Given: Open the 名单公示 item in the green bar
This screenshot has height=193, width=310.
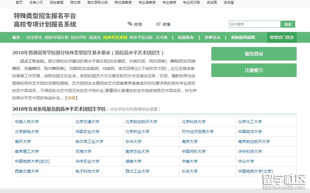Looking at the screenshot, I should point(212,37).
